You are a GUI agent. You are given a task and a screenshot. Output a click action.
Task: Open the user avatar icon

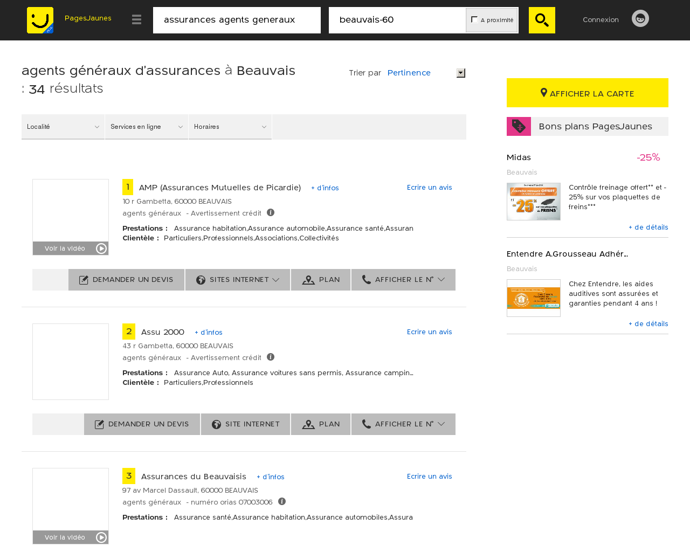tap(640, 18)
